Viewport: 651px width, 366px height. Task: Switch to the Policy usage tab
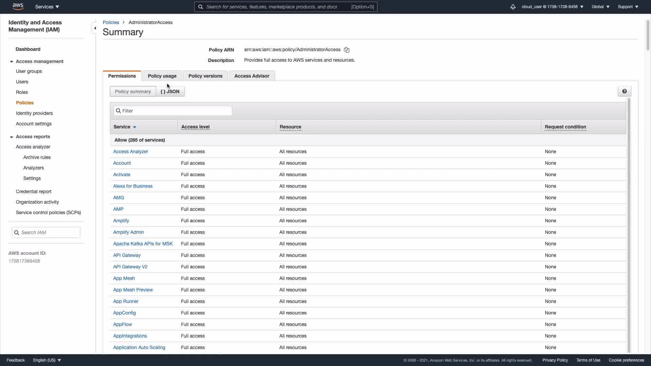click(x=162, y=76)
